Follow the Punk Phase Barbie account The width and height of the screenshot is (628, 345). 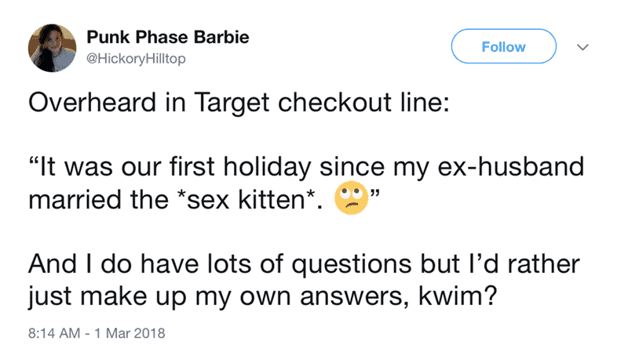point(503,46)
